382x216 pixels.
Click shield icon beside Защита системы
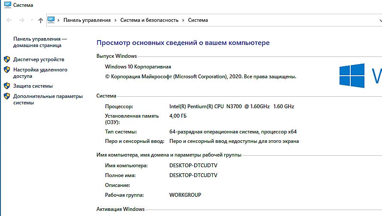(x=7, y=86)
